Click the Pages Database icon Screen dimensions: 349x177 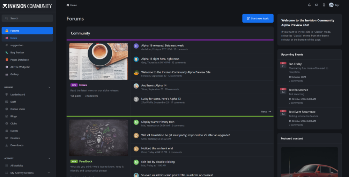click(x=7, y=60)
